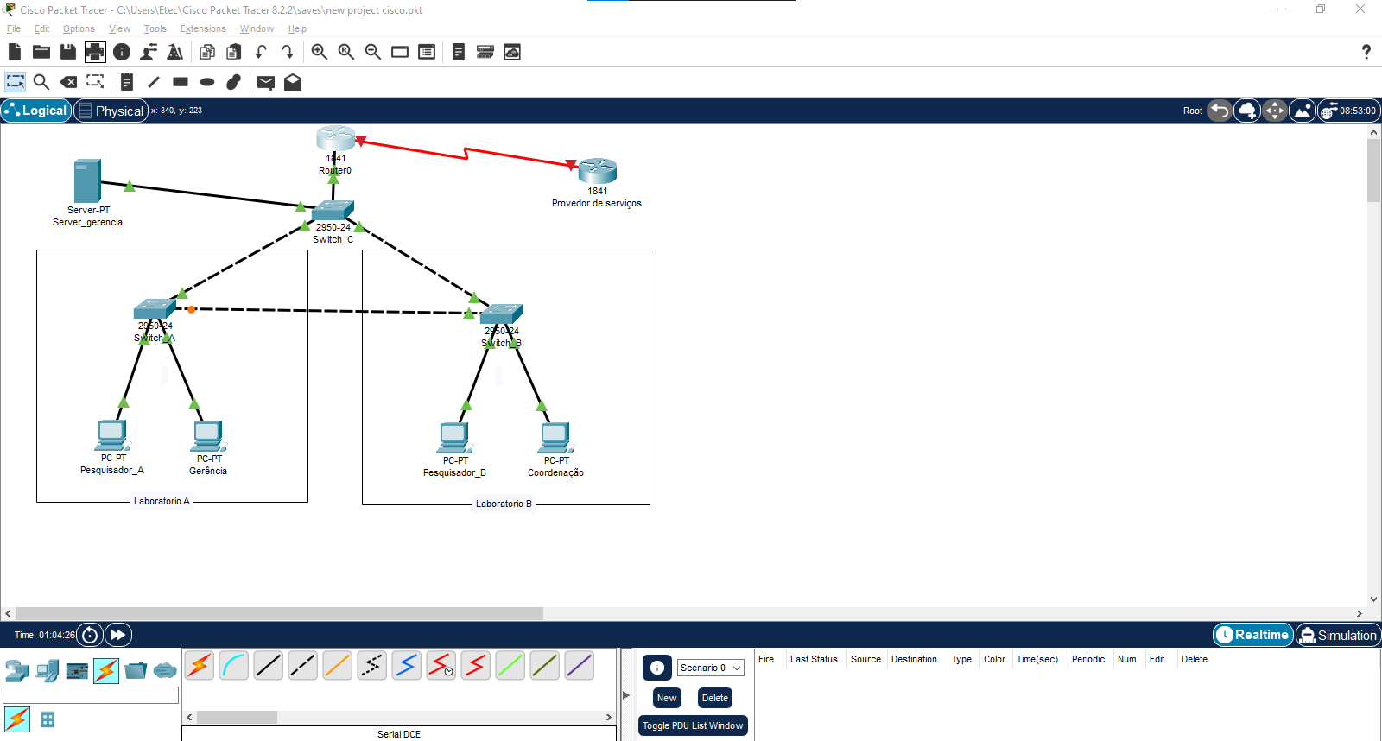The image size is (1382, 741).
Task: Click the New file toolbar icon
Action: [x=14, y=52]
